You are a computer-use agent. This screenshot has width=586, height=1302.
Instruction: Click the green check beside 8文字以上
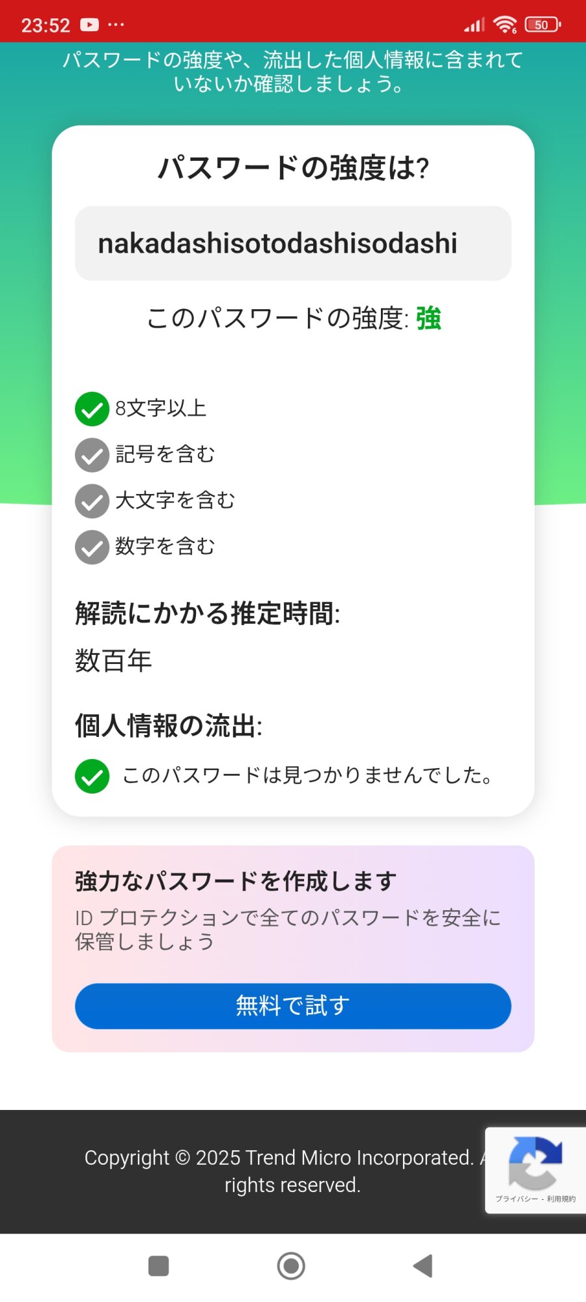tap(92, 409)
